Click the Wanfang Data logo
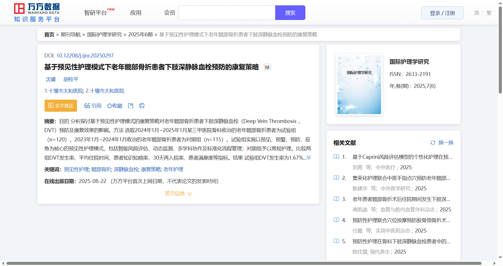 tap(37, 13)
